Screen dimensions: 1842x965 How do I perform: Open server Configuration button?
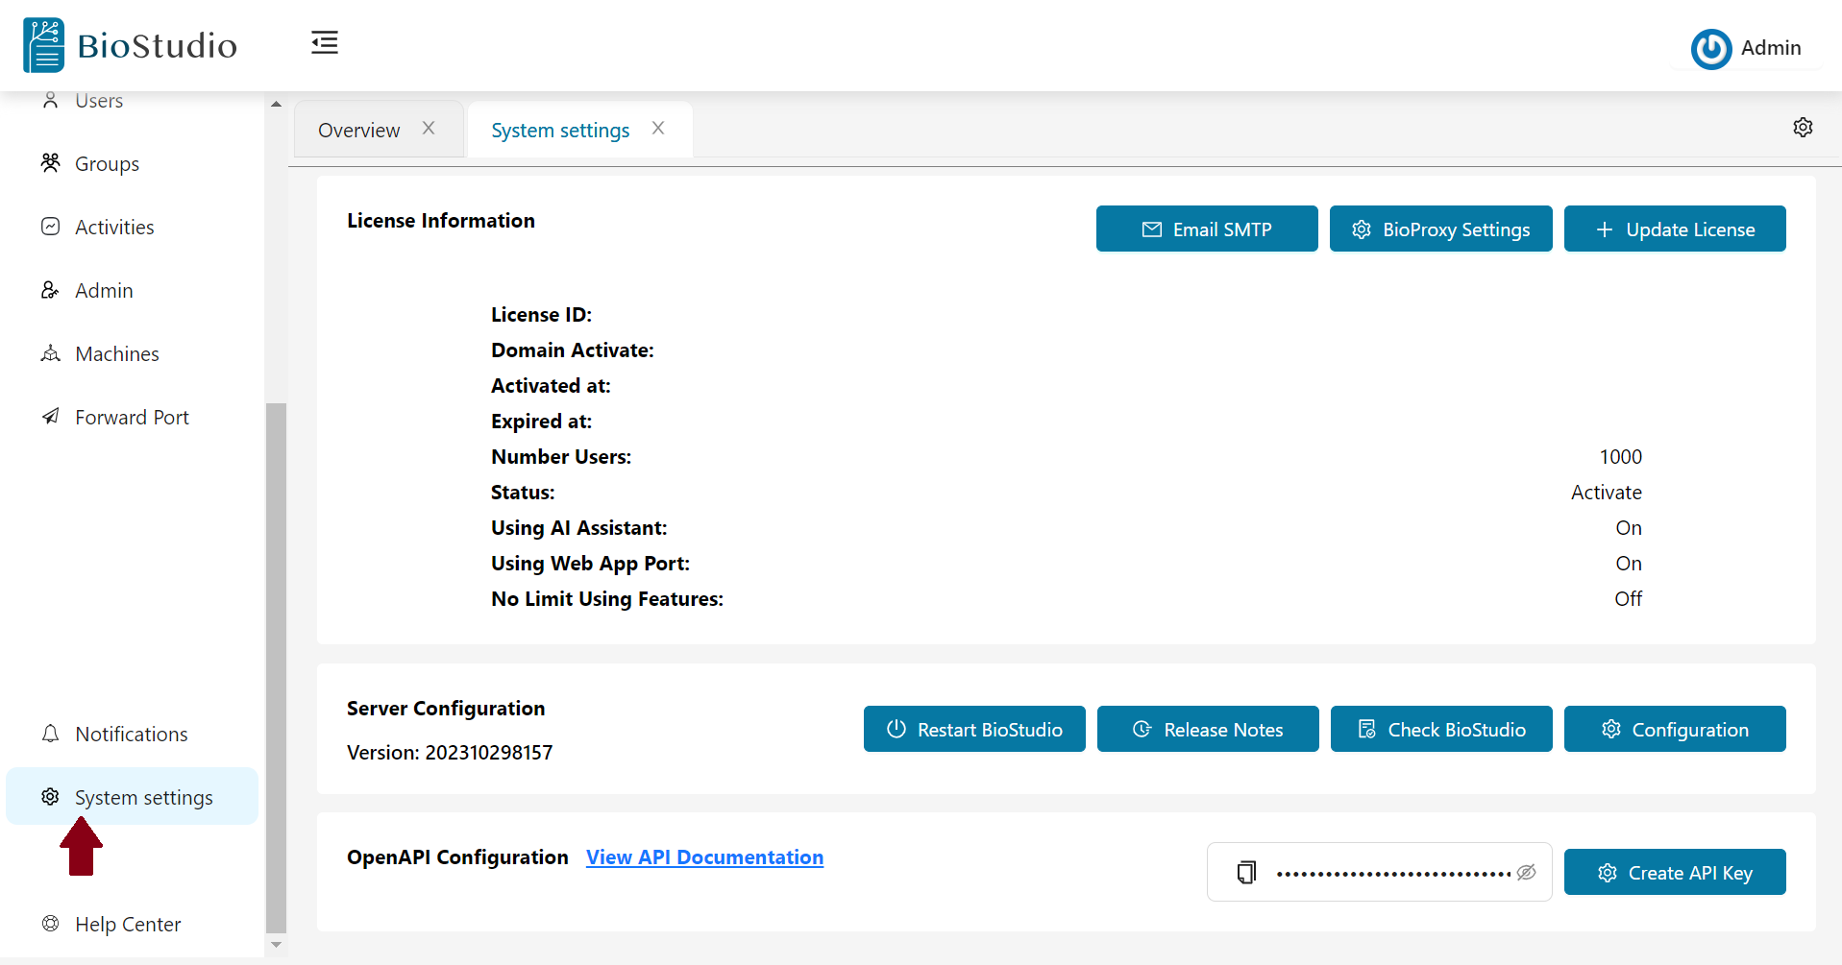[1675, 729]
